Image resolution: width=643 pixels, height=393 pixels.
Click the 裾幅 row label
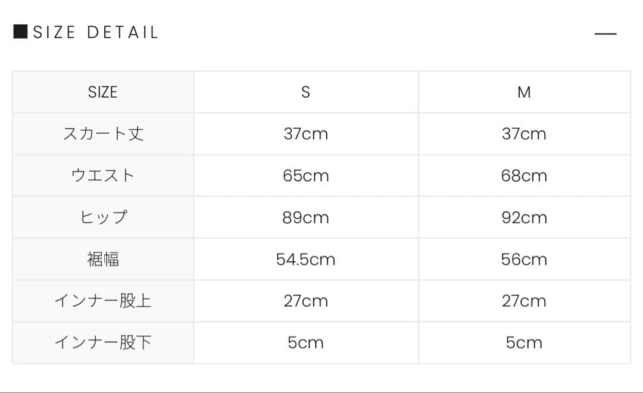(103, 259)
